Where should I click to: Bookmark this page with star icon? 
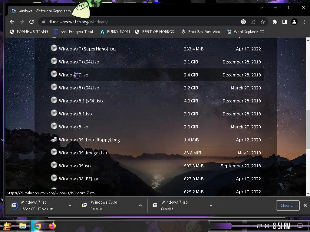[x=262, y=22]
